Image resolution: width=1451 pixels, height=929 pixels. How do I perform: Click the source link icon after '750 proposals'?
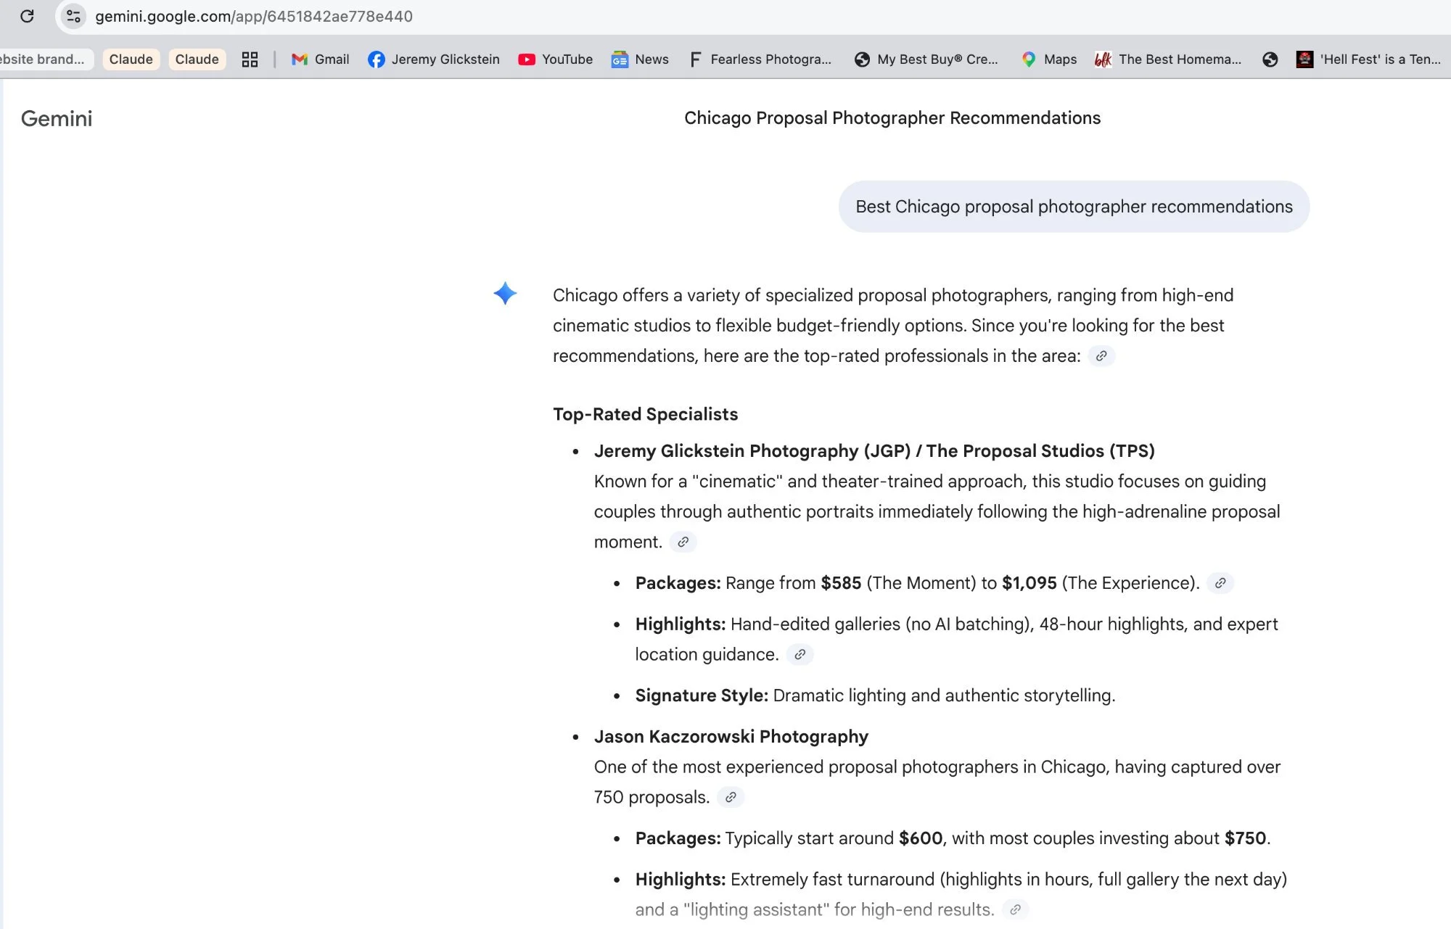point(731,798)
